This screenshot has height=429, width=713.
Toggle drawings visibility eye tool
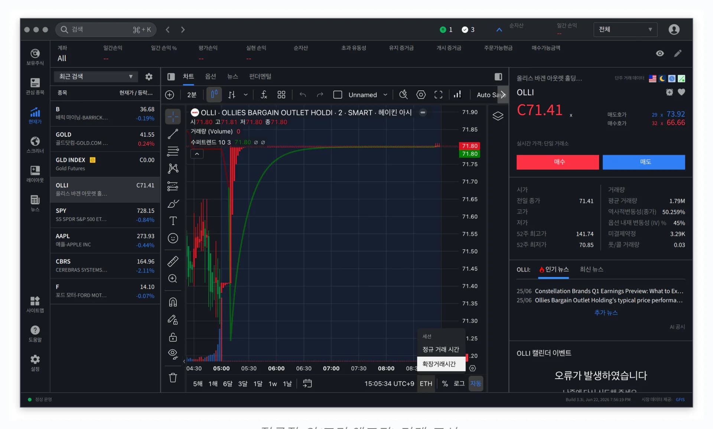pos(173,354)
